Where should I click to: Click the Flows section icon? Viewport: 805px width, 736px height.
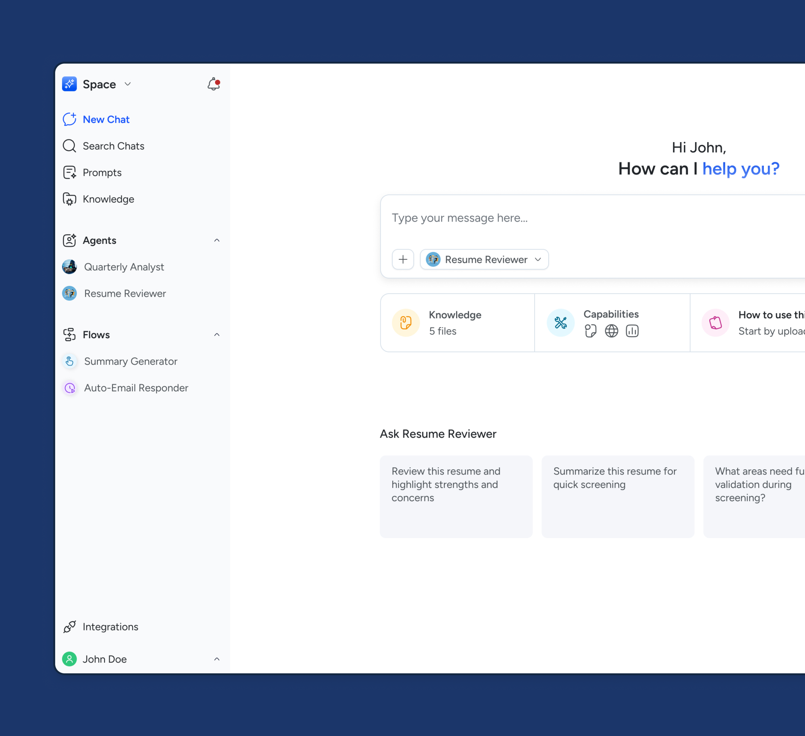(x=69, y=335)
